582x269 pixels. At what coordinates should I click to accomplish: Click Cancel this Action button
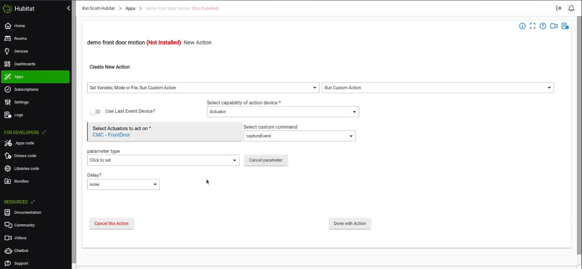click(x=111, y=224)
